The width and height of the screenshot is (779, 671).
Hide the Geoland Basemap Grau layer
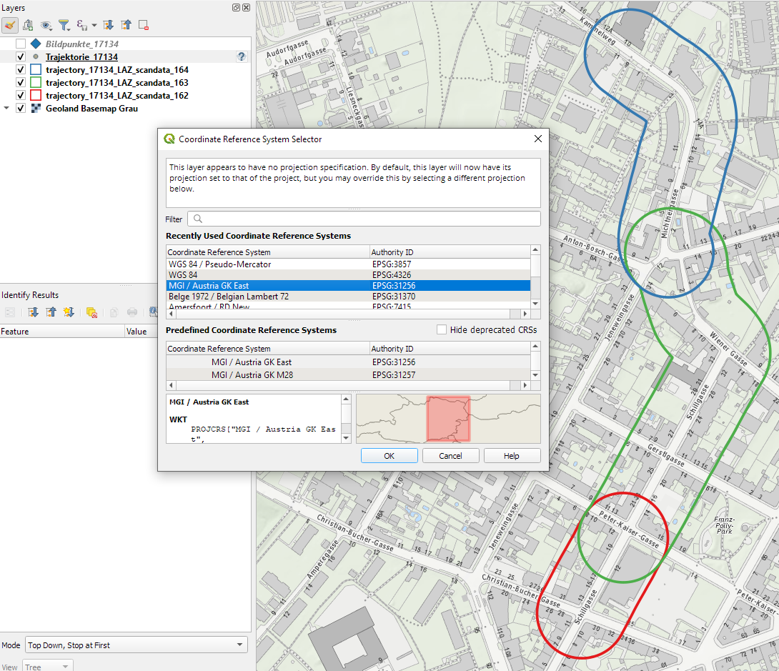tap(21, 109)
